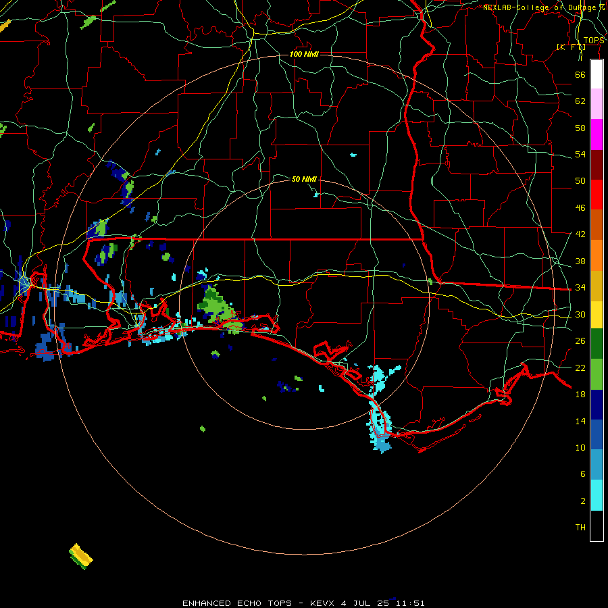Click the "62" legend value

pyautogui.click(x=580, y=101)
